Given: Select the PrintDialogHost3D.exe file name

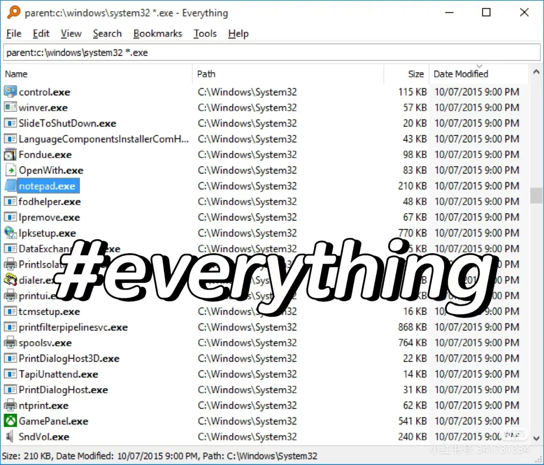Looking at the screenshot, I should [x=69, y=359].
